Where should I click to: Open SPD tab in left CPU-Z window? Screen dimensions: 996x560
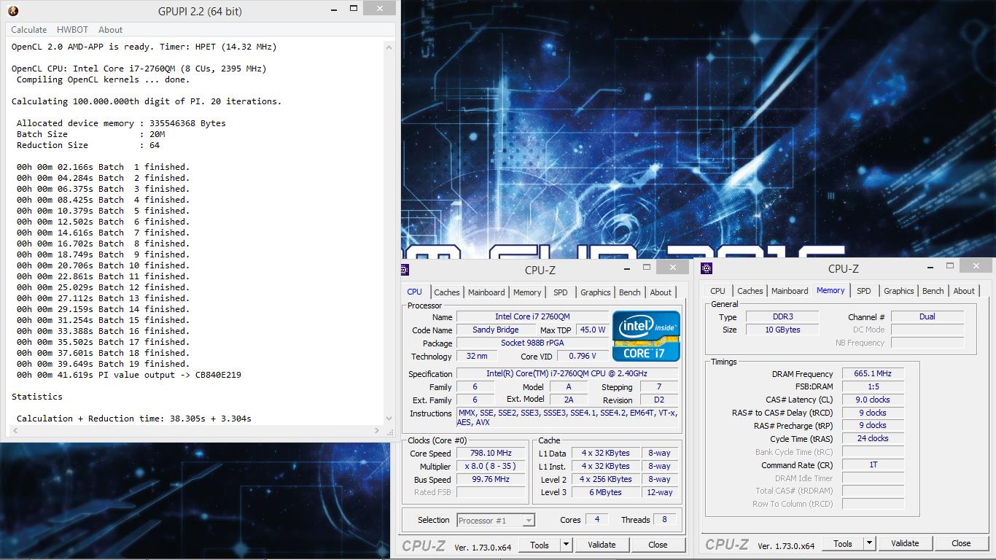[560, 292]
